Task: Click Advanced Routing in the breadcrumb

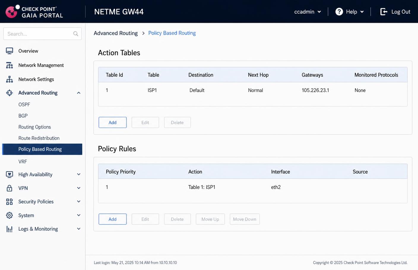Action: 116,33
